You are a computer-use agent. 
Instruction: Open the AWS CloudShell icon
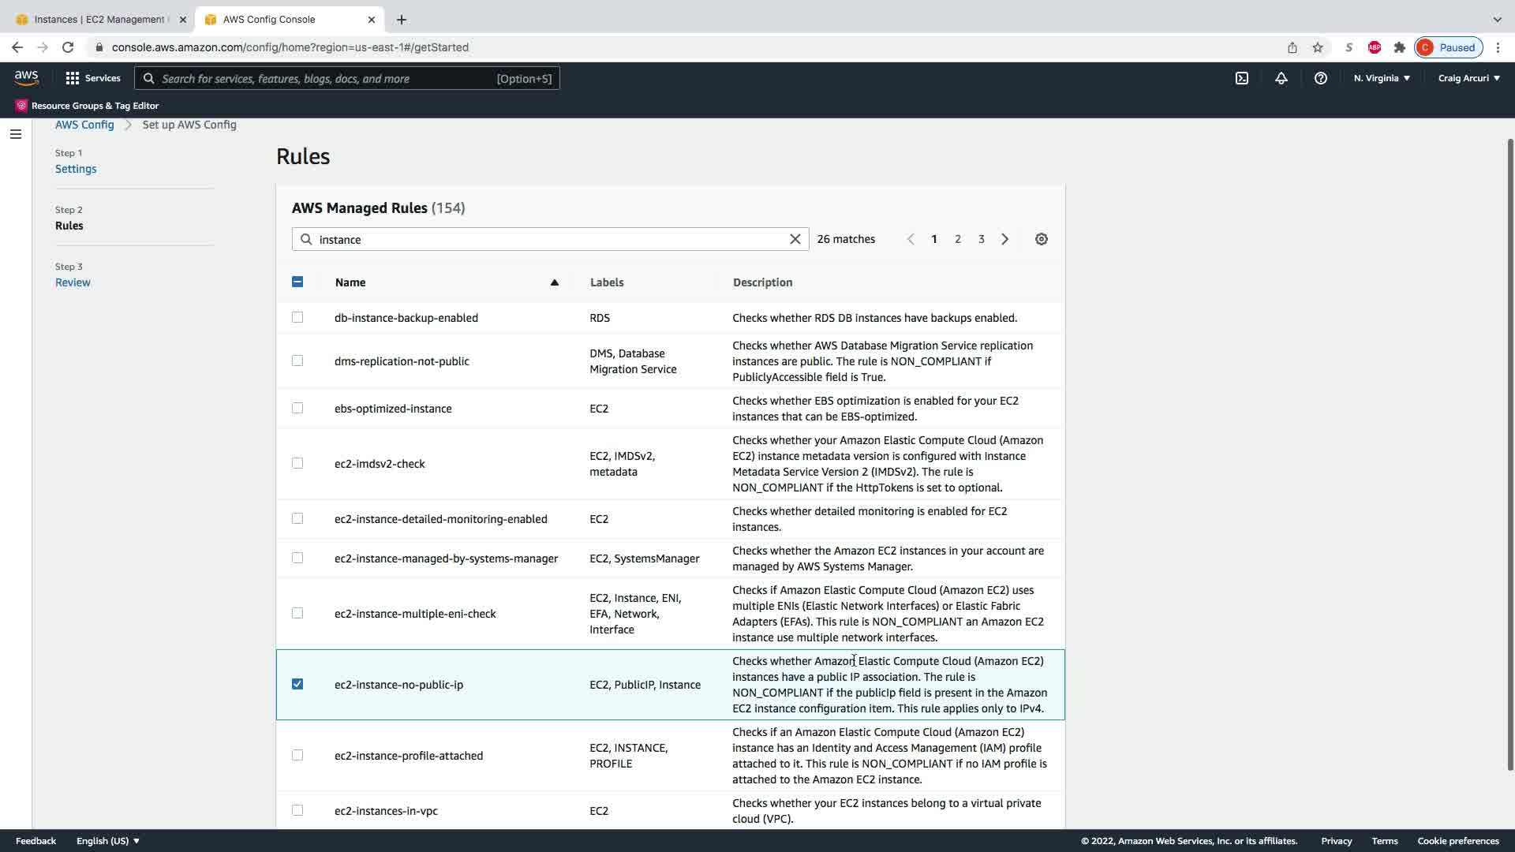point(1241,78)
